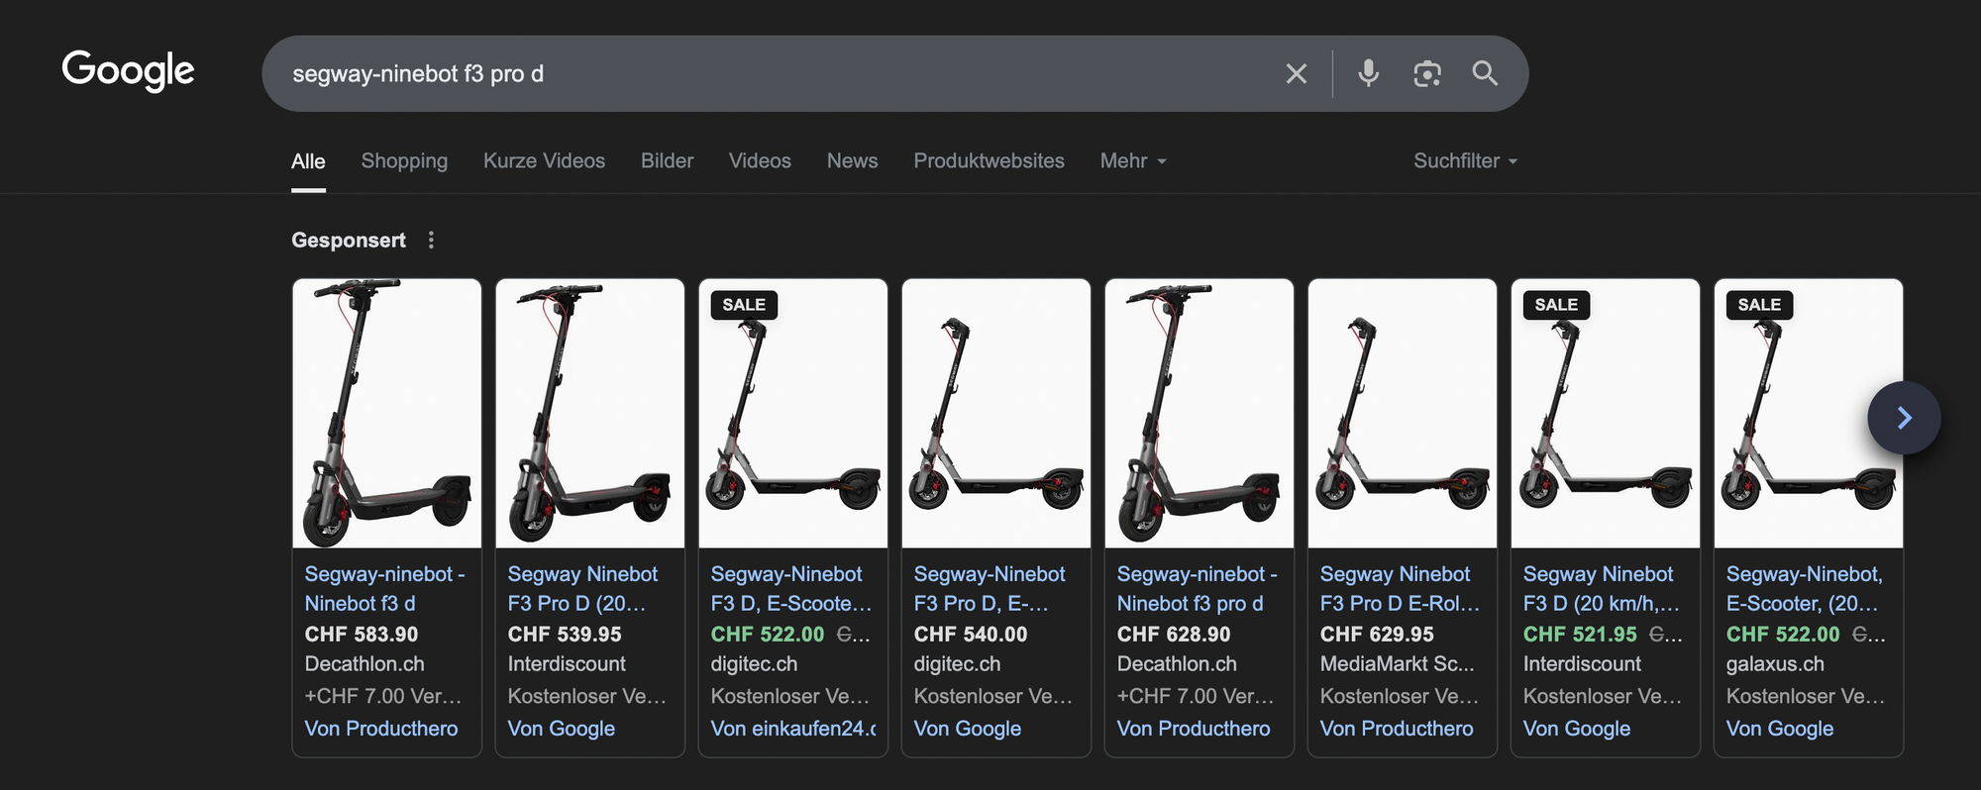
Task: Open Decathlon scooter image priced CHF 583.90
Action: point(386,414)
